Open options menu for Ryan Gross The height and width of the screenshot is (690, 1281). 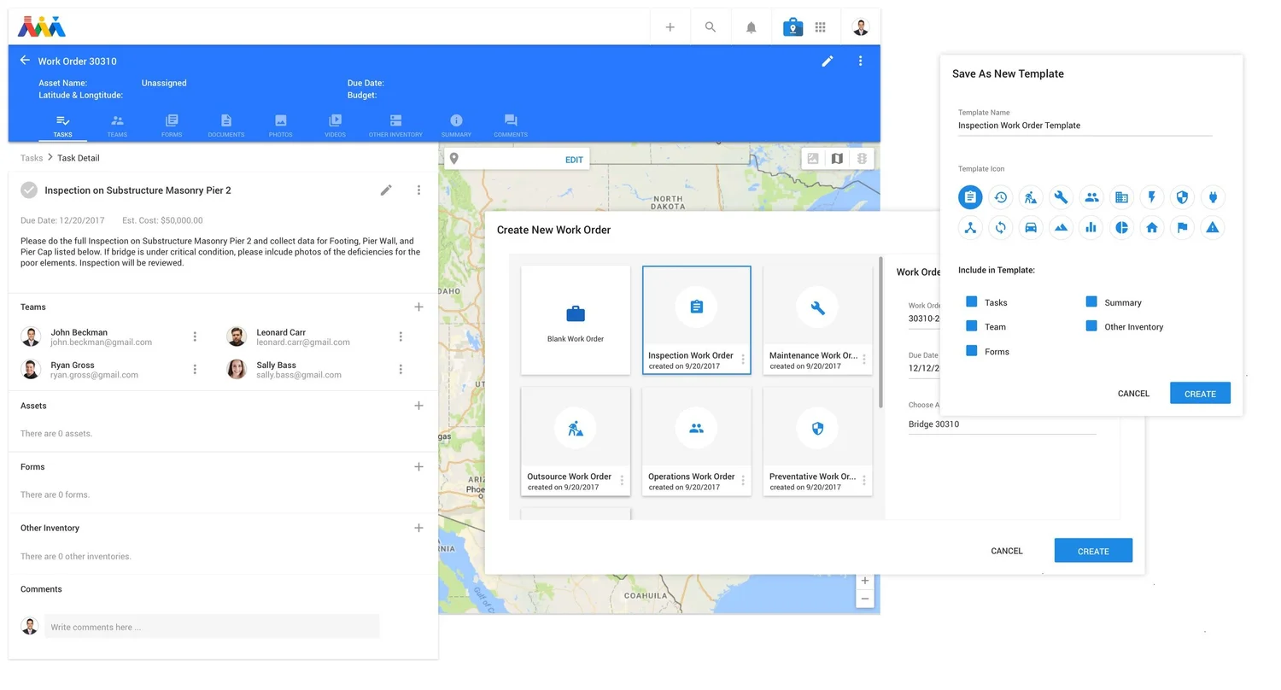[195, 369]
